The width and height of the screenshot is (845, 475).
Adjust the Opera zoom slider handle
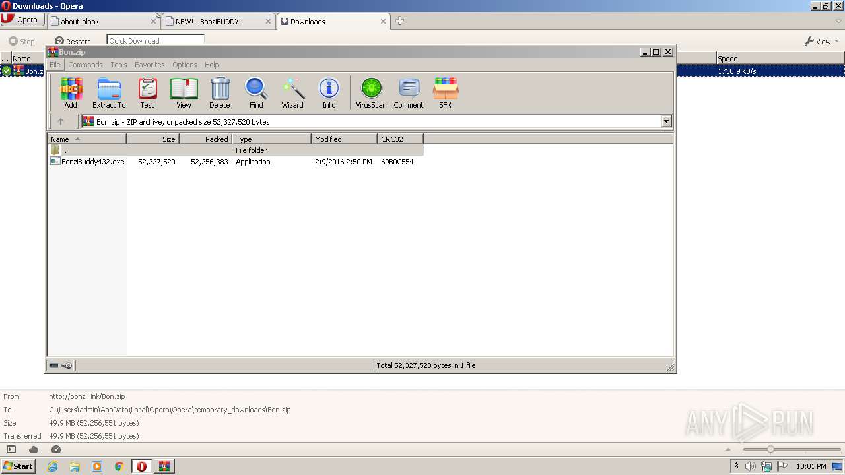tap(770, 449)
